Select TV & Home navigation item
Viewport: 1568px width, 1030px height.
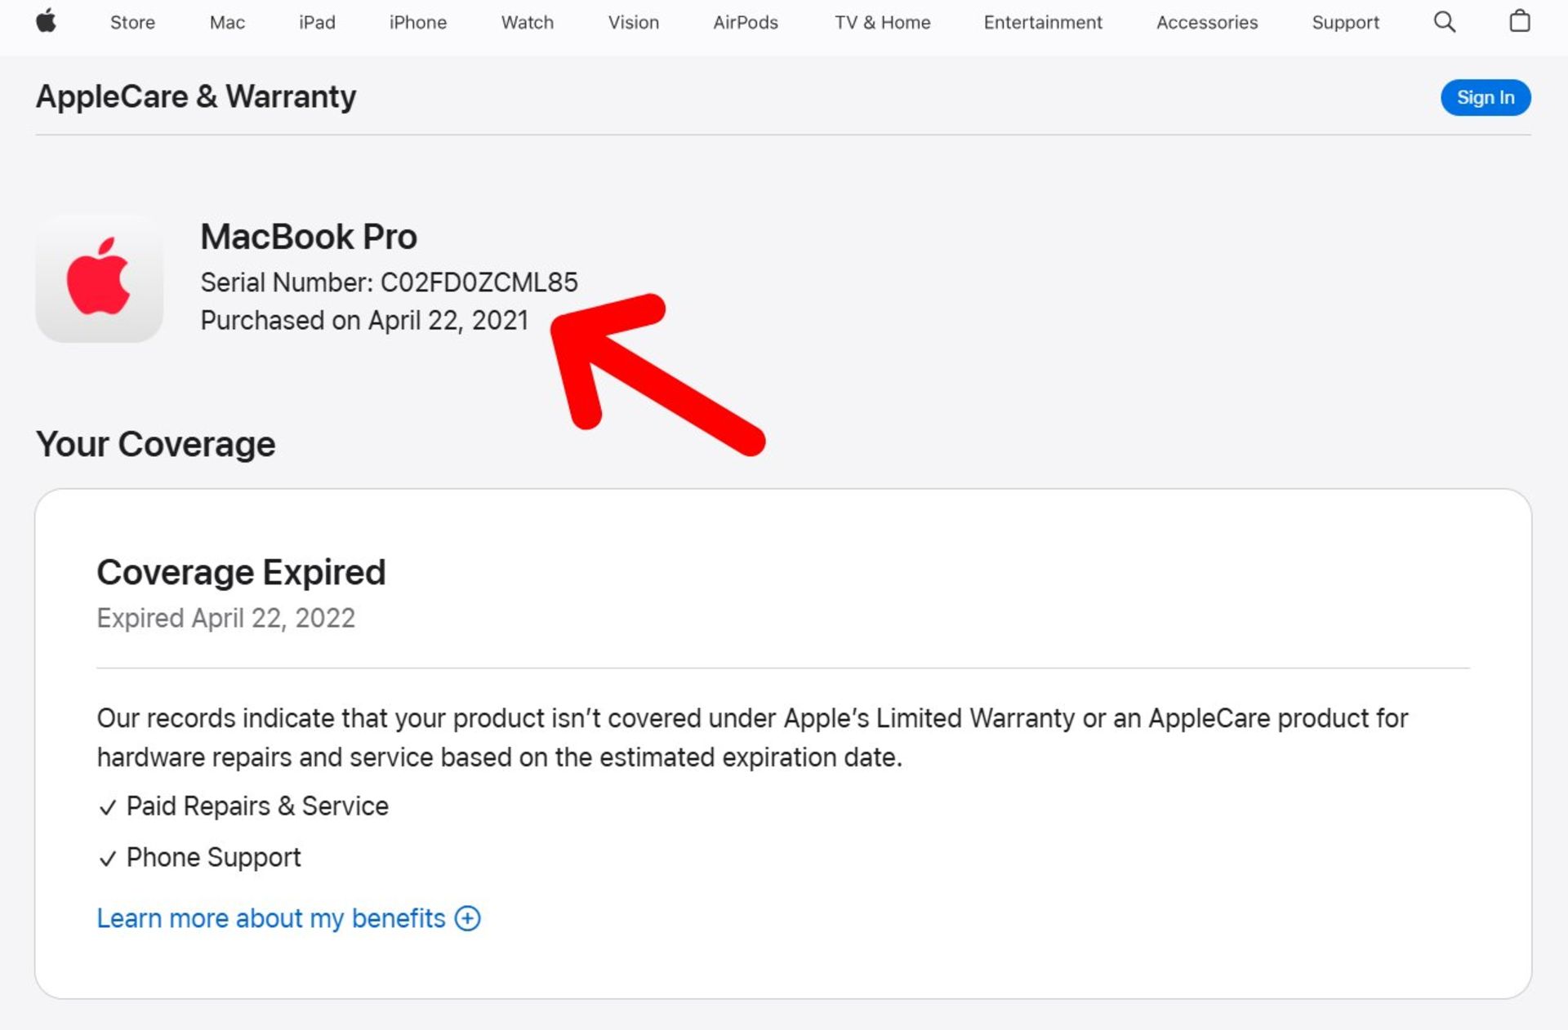[882, 22]
